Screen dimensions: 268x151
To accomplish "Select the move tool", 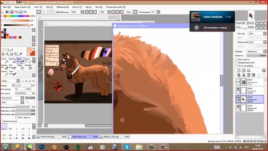I will tap(3, 54).
